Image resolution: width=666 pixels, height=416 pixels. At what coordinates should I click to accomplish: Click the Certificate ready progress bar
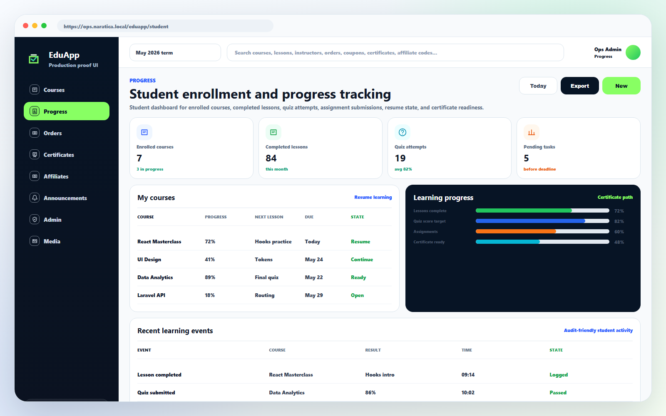click(x=542, y=242)
